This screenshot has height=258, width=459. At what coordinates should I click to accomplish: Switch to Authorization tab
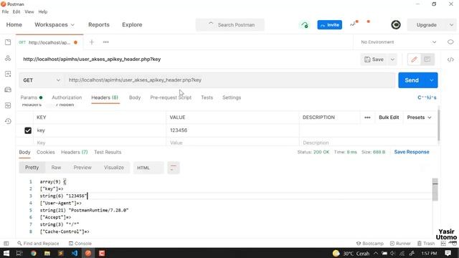(x=67, y=97)
